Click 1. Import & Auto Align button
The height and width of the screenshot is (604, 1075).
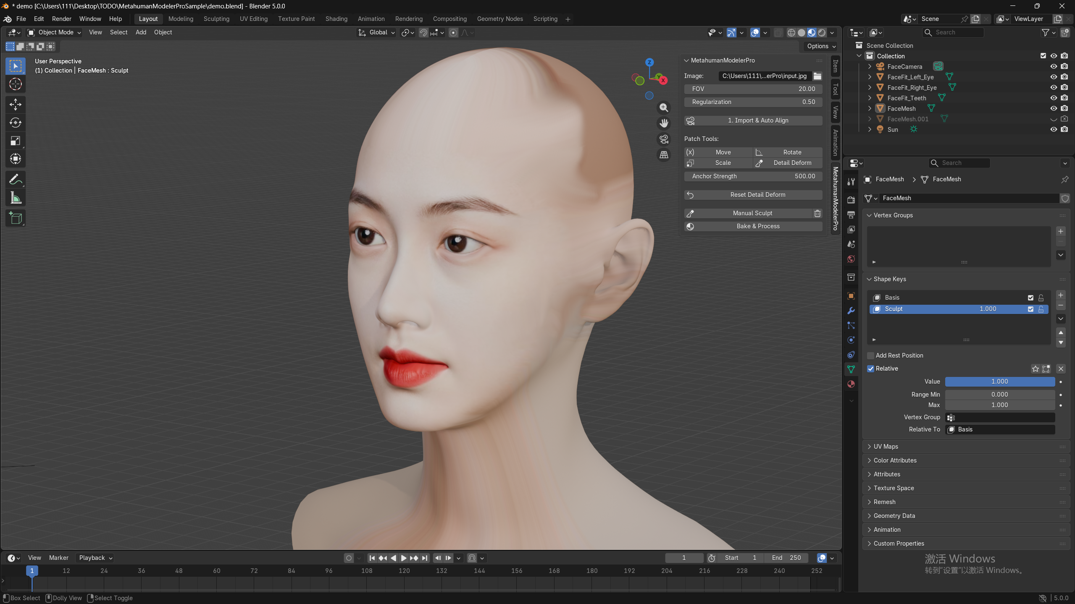point(758,120)
